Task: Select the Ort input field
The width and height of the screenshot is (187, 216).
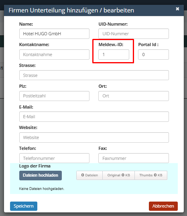Action: [x=134, y=96]
